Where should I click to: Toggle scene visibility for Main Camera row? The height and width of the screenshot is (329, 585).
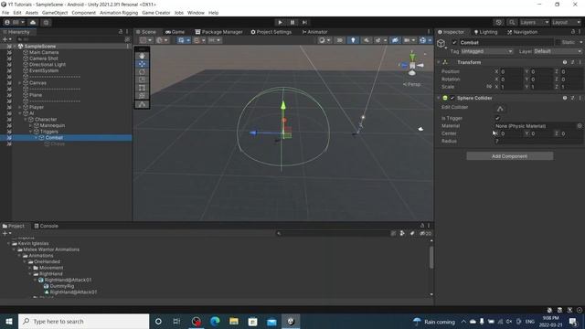point(9,53)
